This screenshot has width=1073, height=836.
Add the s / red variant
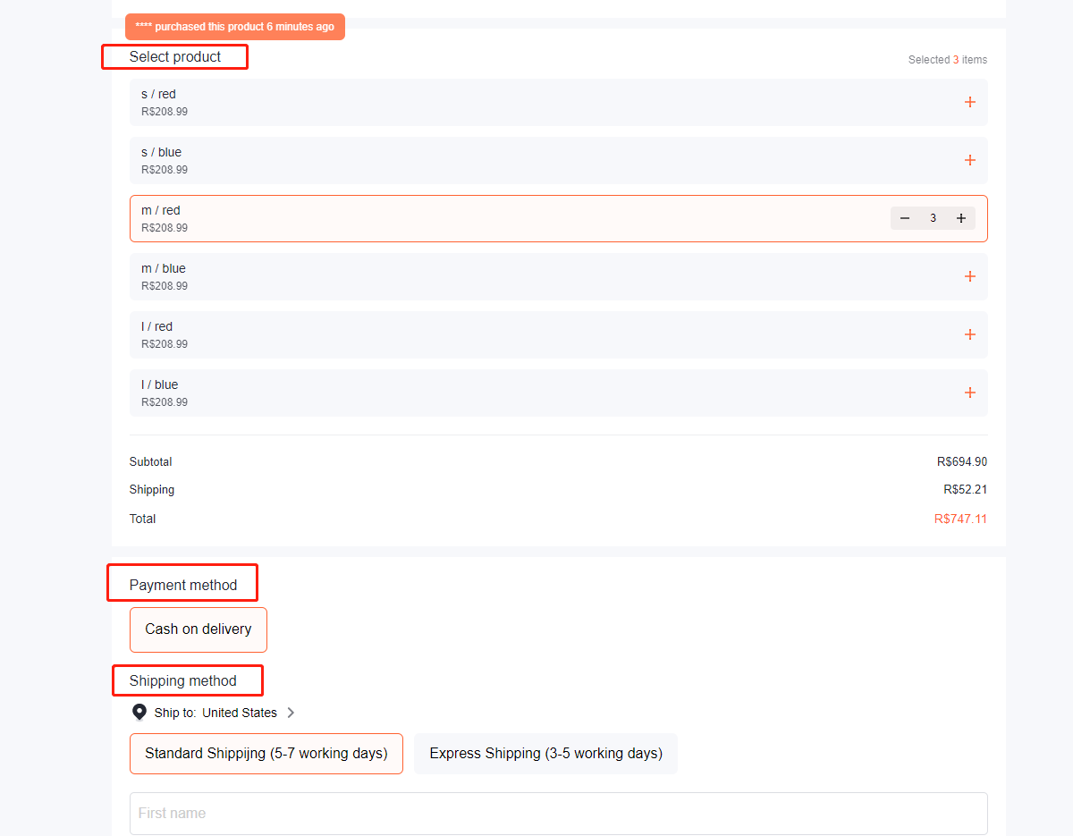click(969, 102)
